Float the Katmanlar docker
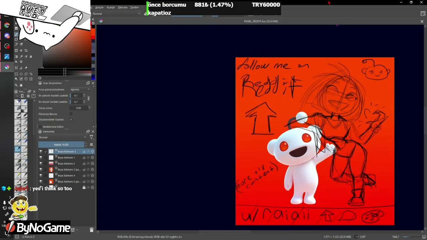Screen dimensions: 427x240 tap(88, 132)
